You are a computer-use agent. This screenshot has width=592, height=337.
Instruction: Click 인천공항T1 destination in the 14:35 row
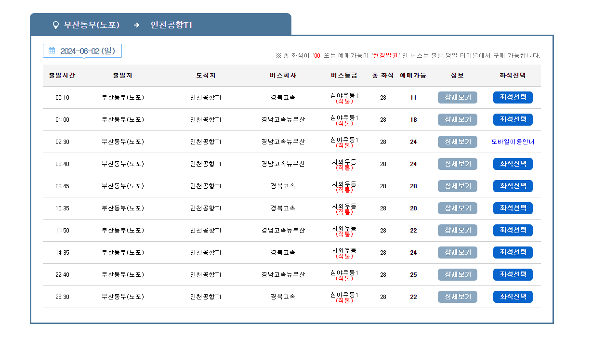[206, 253]
